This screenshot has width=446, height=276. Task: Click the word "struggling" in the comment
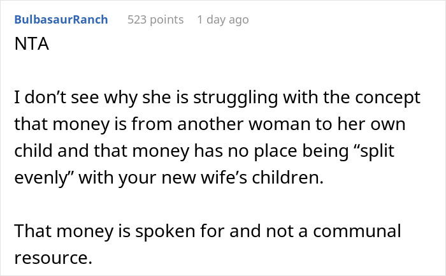pyautogui.click(x=236, y=98)
